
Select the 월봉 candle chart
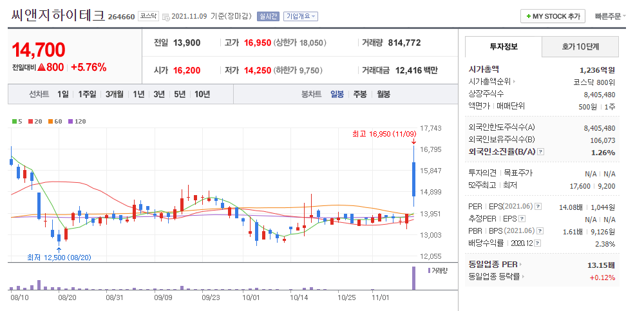[x=383, y=94]
